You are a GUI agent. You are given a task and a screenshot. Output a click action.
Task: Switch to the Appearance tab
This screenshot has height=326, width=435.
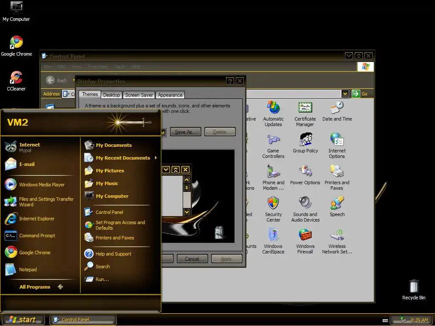170,95
